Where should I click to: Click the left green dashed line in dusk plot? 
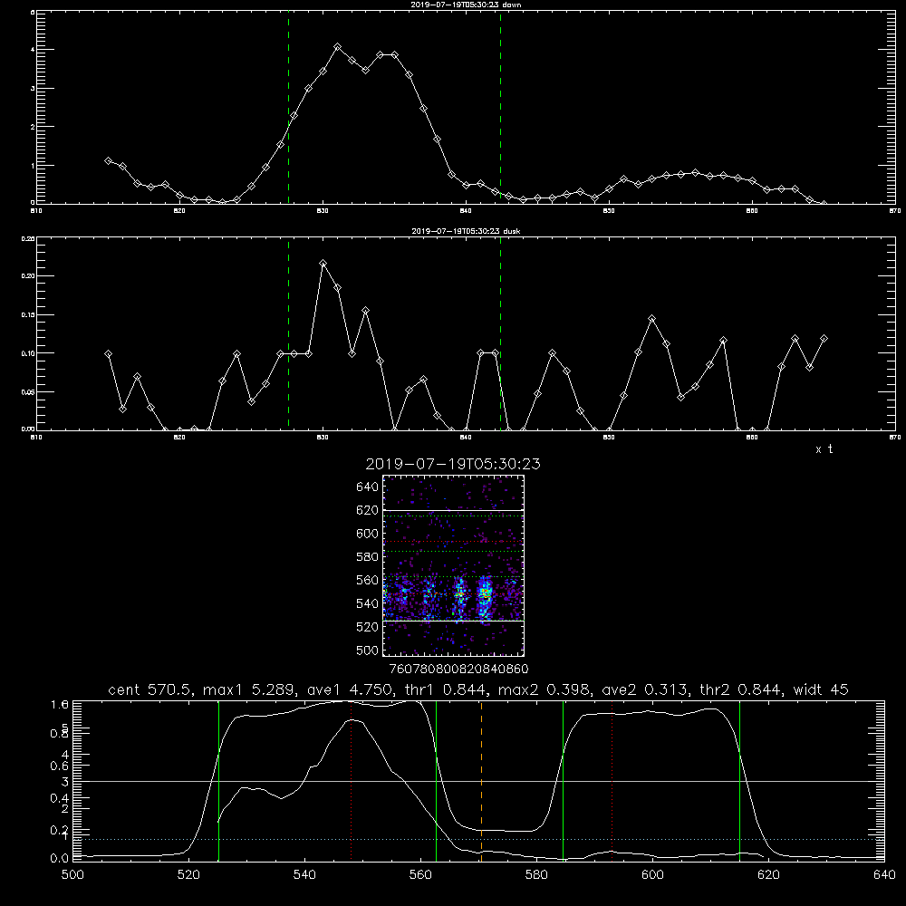tap(288, 333)
